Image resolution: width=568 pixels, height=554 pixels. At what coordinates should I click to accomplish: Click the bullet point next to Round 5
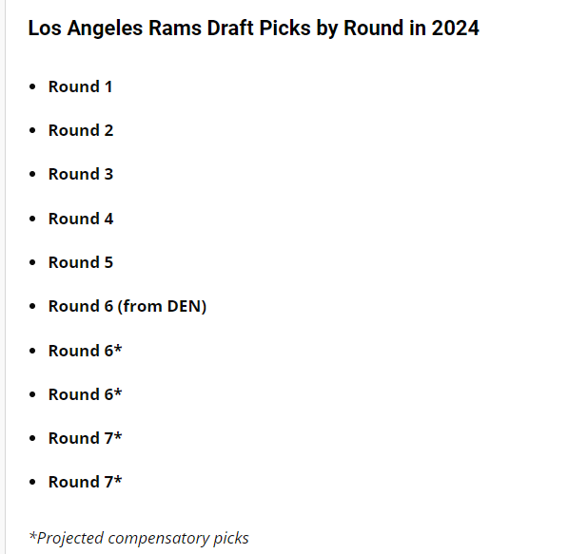pyautogui.click(x=32, y=262)
